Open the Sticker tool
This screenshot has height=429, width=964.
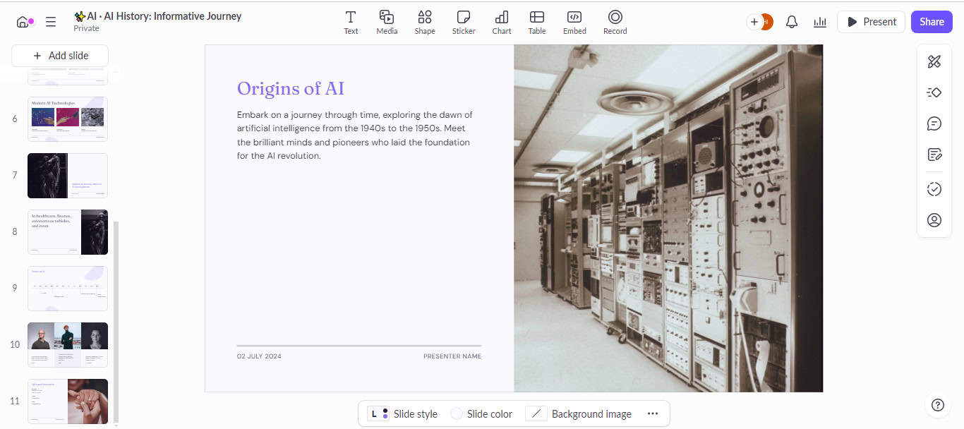[463, 22]
